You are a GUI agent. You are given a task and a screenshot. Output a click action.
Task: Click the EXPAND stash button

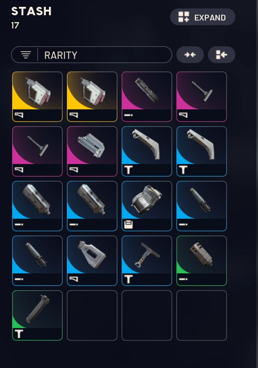coord(203,17)
